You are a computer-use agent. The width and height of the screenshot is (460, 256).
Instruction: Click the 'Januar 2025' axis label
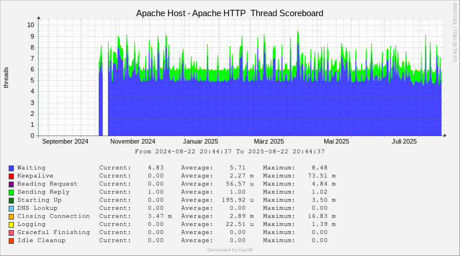pos(201,141)
